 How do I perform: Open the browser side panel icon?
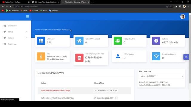180,7
